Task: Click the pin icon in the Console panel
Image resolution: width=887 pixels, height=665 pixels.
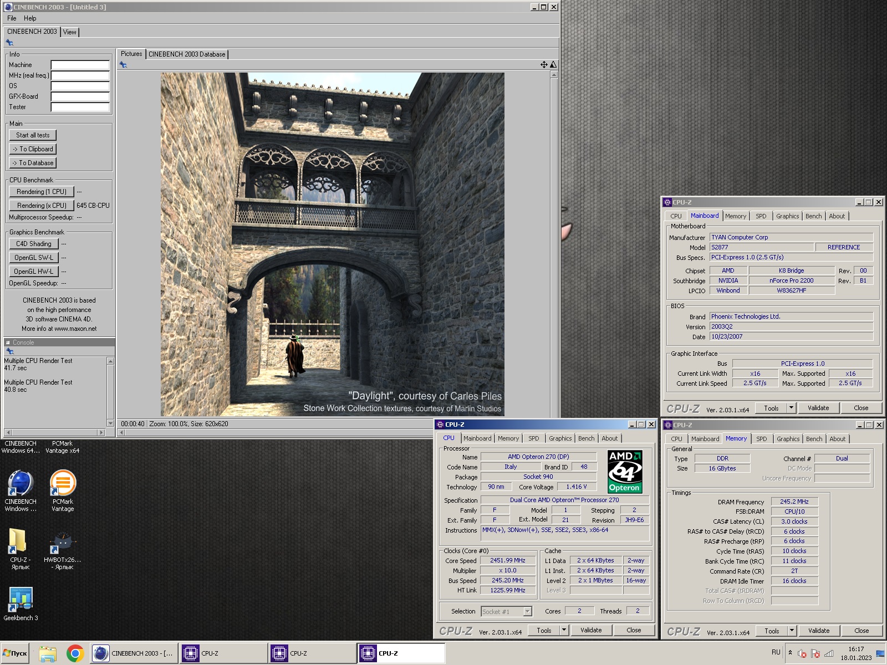Action: click(x=9, y=351)
